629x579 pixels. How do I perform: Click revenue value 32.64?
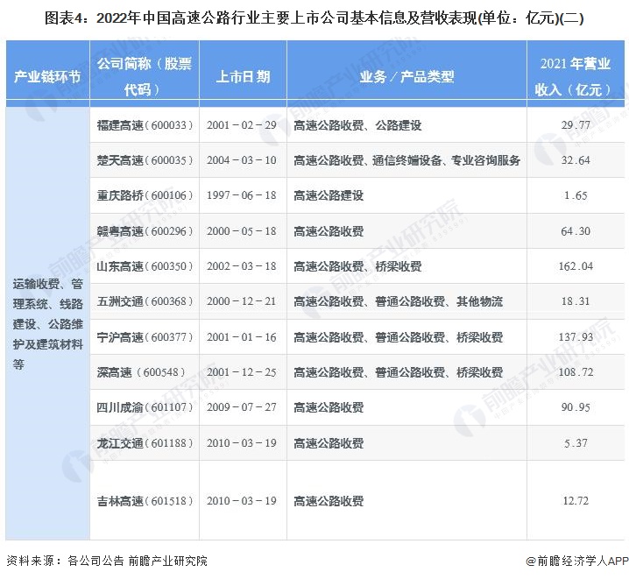(x=576, y=160)
